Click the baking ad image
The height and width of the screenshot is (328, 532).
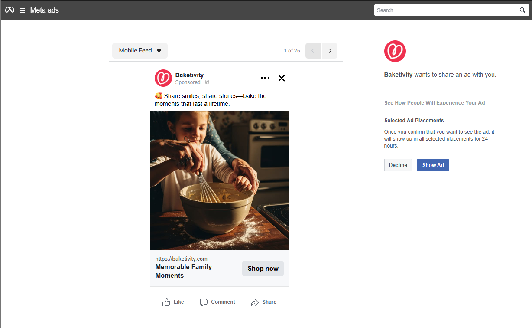(220, 180)
